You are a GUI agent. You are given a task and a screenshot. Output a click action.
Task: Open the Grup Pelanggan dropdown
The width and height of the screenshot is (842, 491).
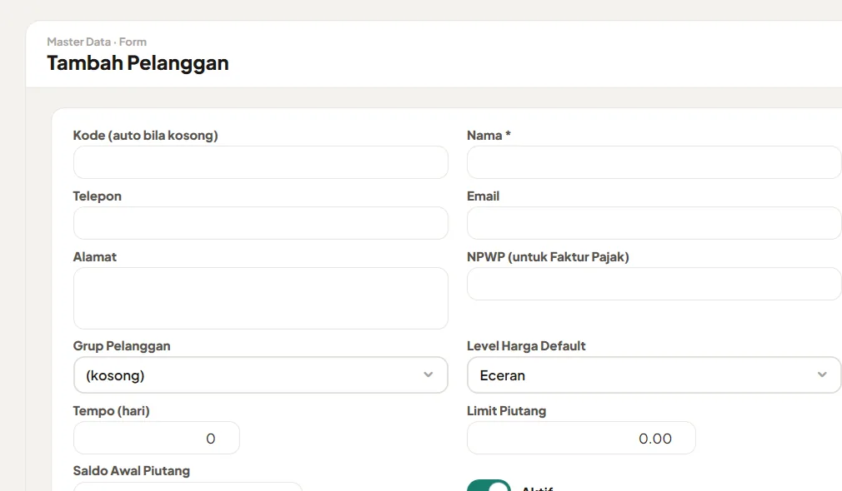[x=260, y=375]
